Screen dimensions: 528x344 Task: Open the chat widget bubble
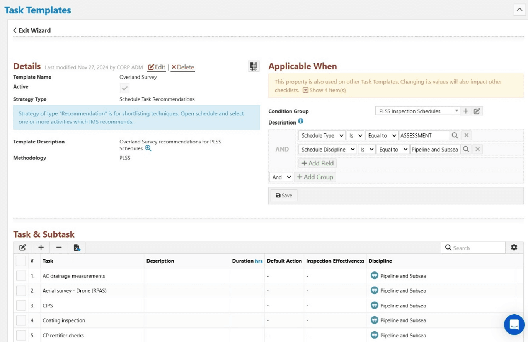pyautogui.click(x=514, y=325)
